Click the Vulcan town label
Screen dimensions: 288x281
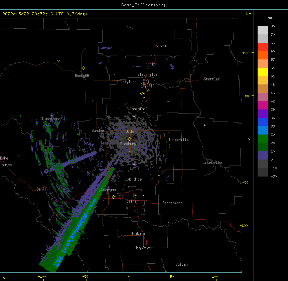pos(181,264)
